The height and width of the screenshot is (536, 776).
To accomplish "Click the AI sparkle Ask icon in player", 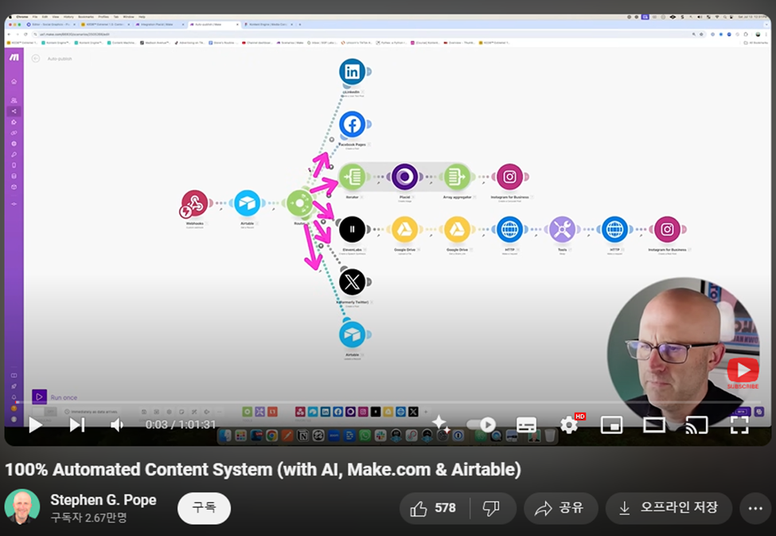I will click(x=440, y=424).
